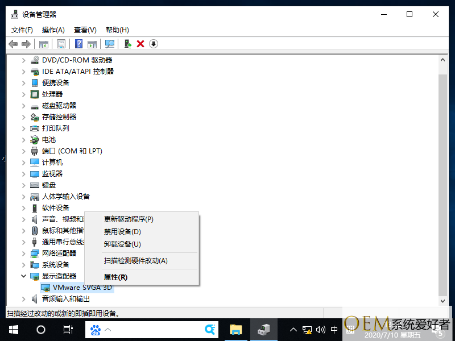Click the vertical scrollbar down arrow

[x=444, y=300]
